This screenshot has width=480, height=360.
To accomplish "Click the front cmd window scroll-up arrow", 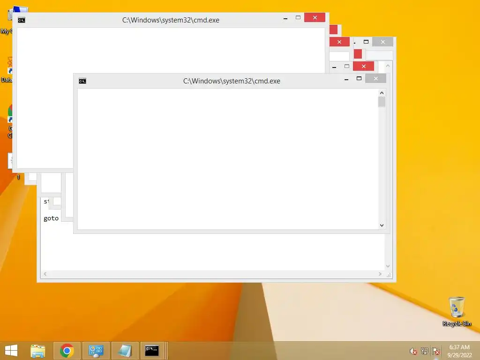I will (382, 93).
